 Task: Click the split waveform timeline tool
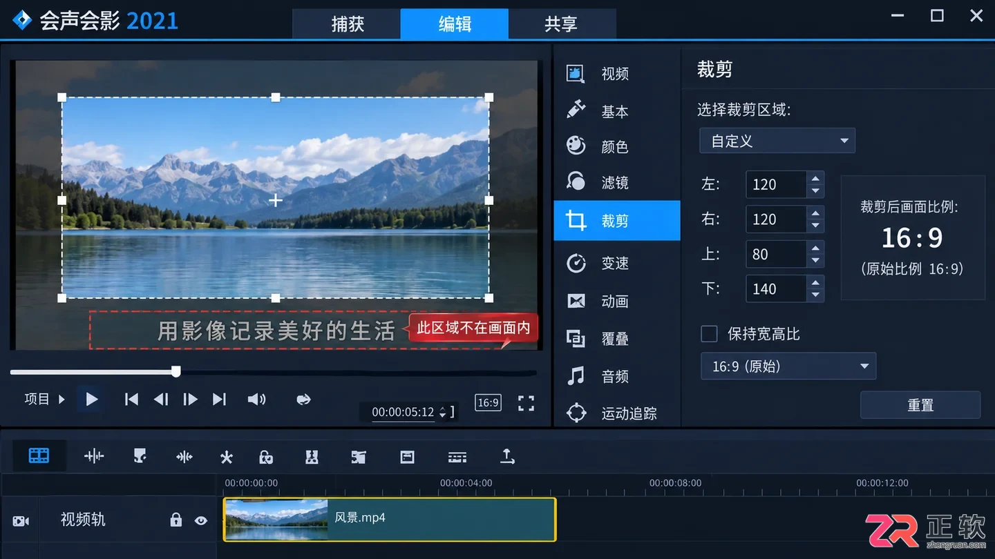point(184,456)
